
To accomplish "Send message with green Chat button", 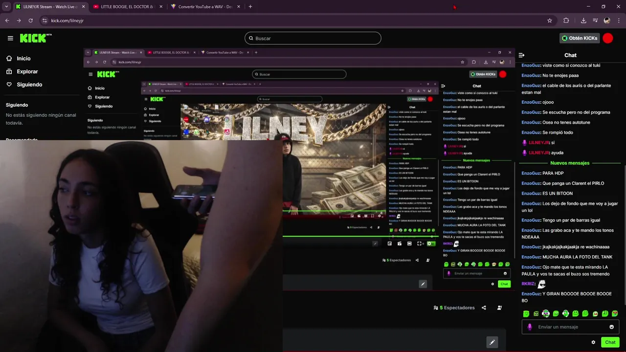I will pyautogui.click(x=610, y=342).
